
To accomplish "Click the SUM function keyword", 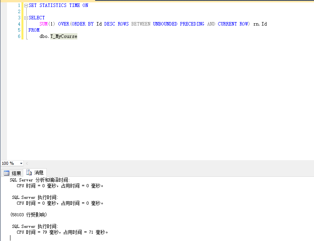I will coord(43,24).
